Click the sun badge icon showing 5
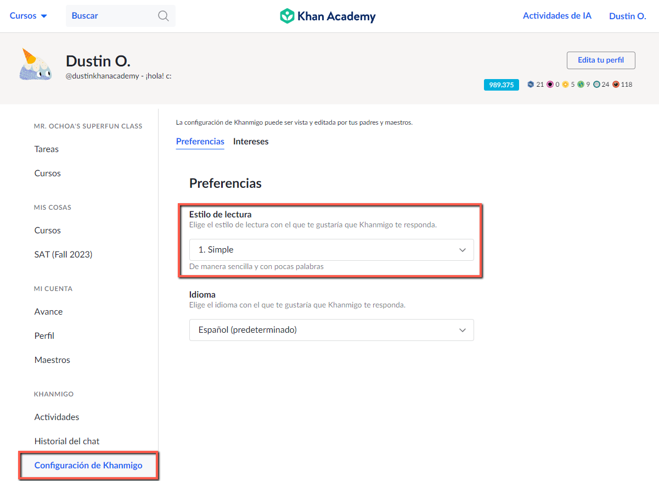The height and width of the screenshot is (481, 659). [565, 85]
